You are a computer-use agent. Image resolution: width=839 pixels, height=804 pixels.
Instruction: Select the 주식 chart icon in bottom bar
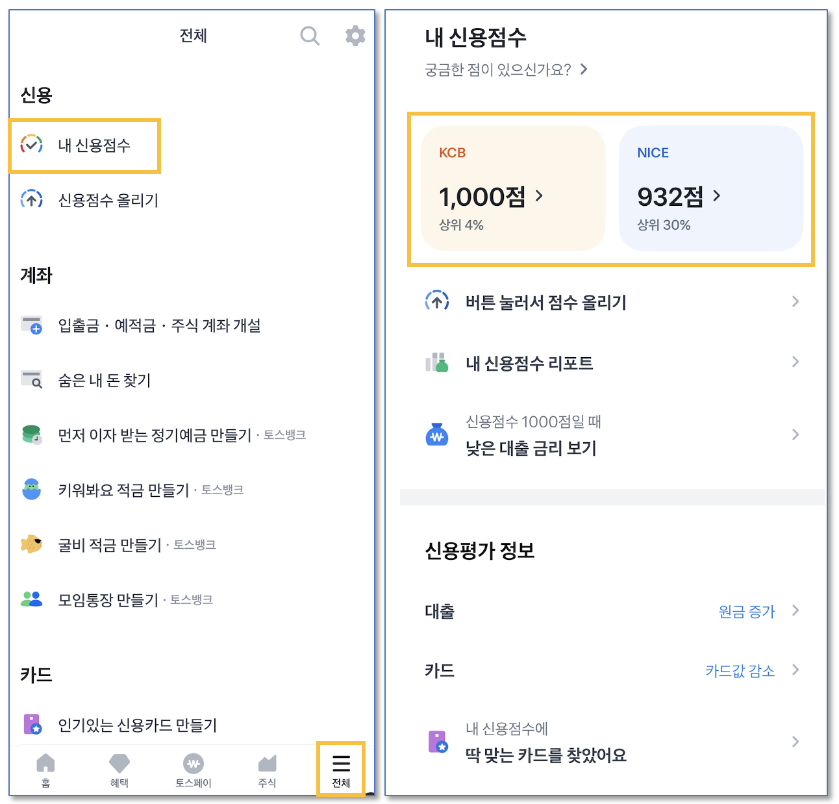[266, 764]
